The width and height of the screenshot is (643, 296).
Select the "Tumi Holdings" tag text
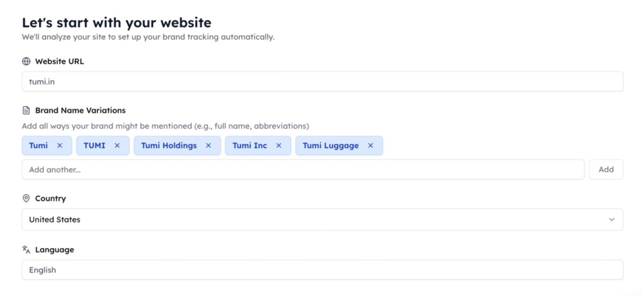pos(169,145)
